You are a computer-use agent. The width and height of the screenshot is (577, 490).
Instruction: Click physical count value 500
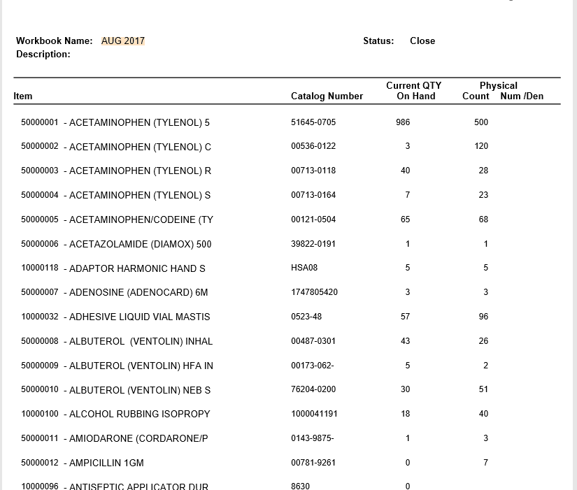click(481, 122)
